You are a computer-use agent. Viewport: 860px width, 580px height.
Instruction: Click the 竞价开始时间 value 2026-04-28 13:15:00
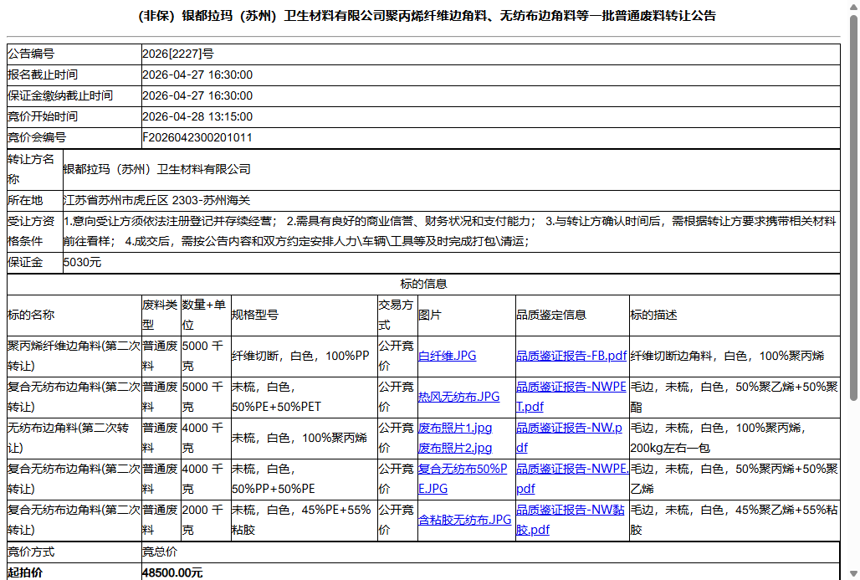(x=197, y=117)
